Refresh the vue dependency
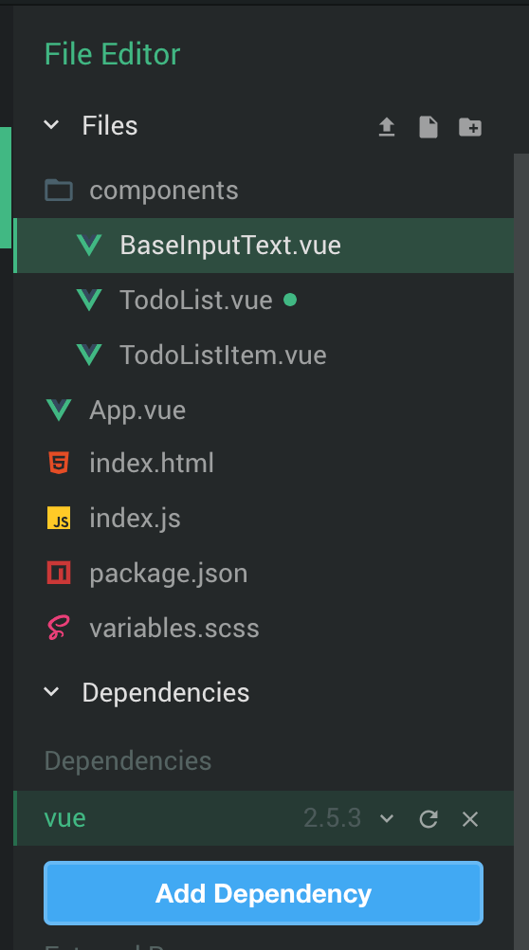 (x=429, y=819)
